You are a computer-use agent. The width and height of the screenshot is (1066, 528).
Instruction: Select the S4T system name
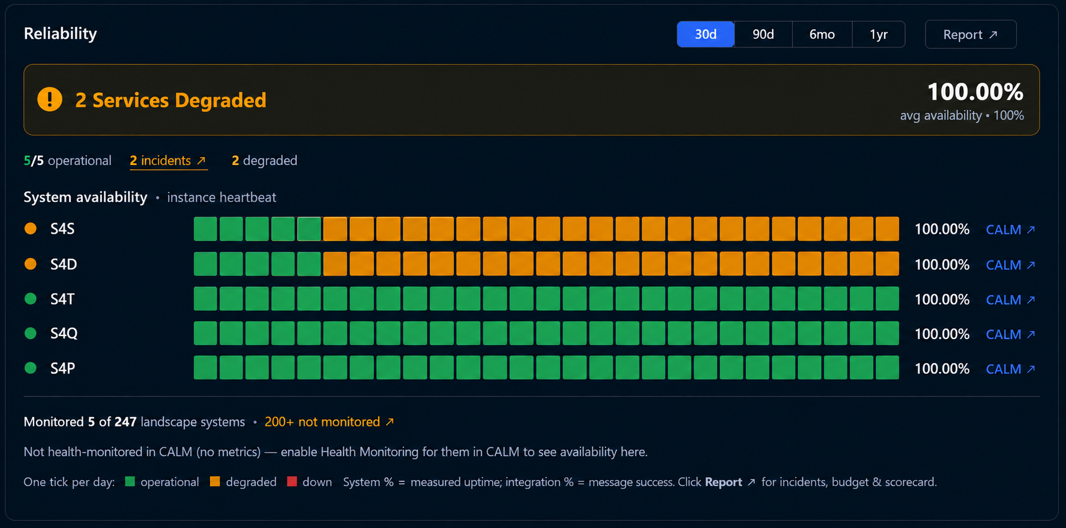tap(62, 299)
